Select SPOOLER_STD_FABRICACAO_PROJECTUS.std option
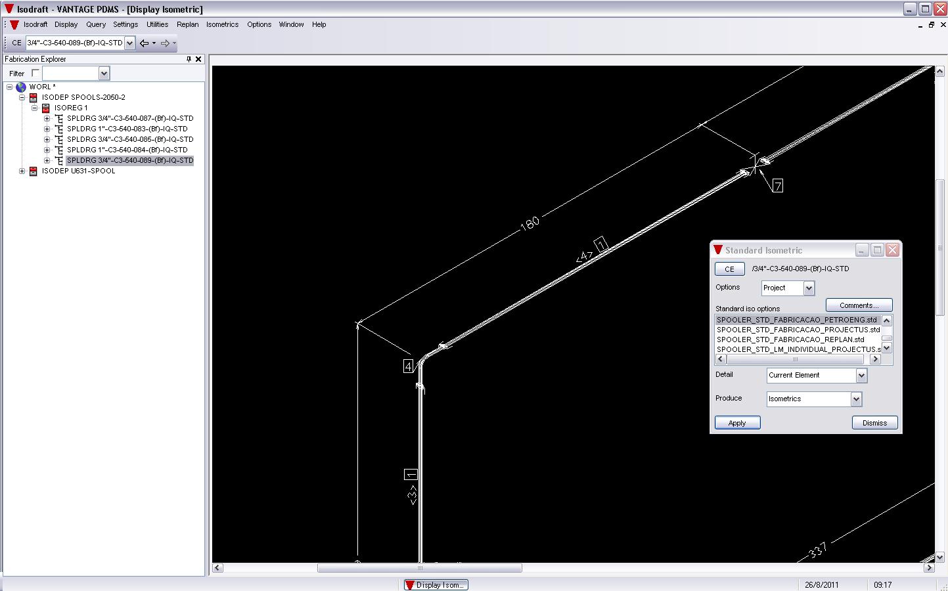The height and width of the screenshot is (591, 948). pos(798,330)
